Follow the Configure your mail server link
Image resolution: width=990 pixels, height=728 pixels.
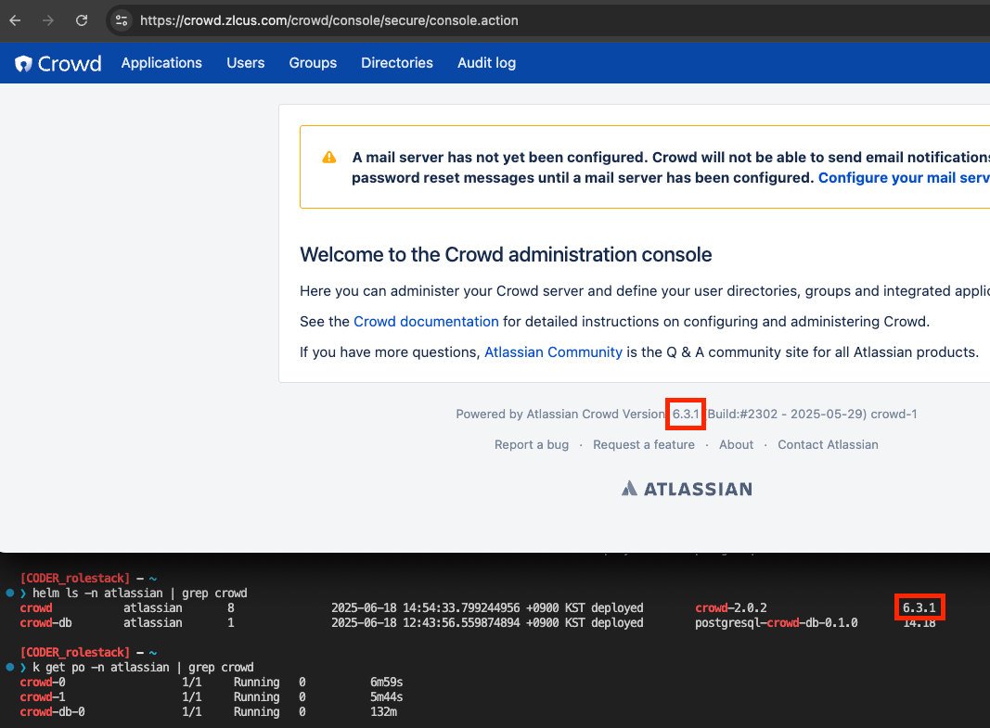[904, 178]
